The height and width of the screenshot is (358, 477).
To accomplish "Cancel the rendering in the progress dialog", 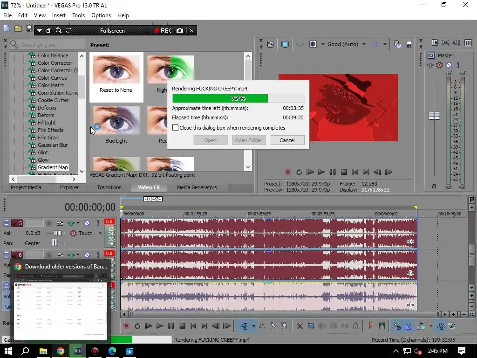I will click(287, 140).
